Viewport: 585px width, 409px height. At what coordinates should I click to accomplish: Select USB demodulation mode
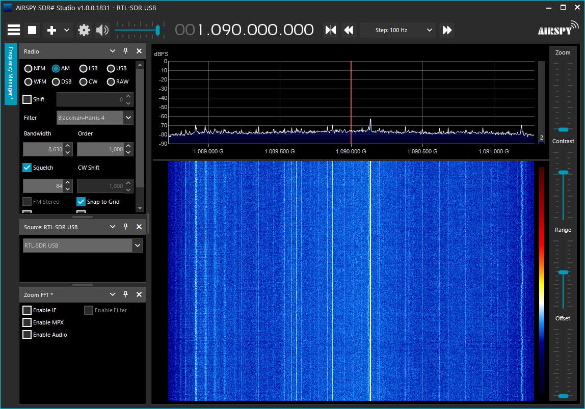[111, 69]
